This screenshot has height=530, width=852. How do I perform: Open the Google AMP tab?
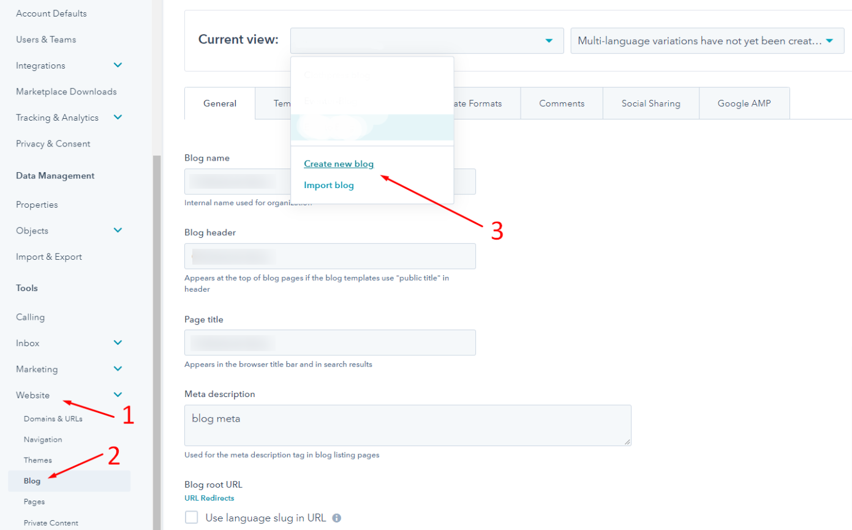point(744,104)
